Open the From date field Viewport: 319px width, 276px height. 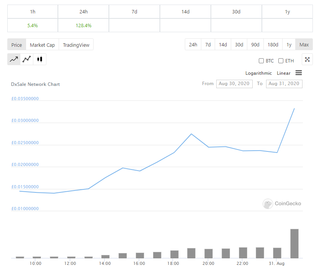(234, 84)
